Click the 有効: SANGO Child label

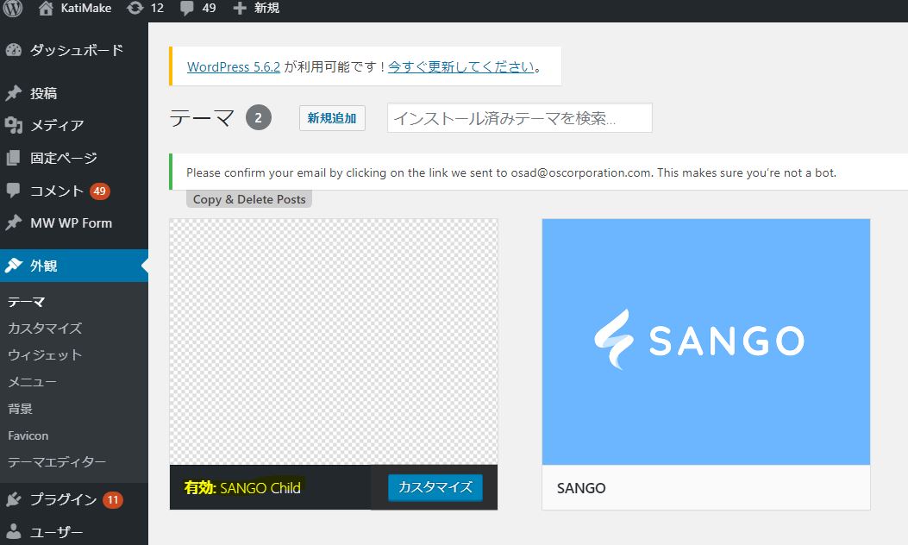point(242,488)
